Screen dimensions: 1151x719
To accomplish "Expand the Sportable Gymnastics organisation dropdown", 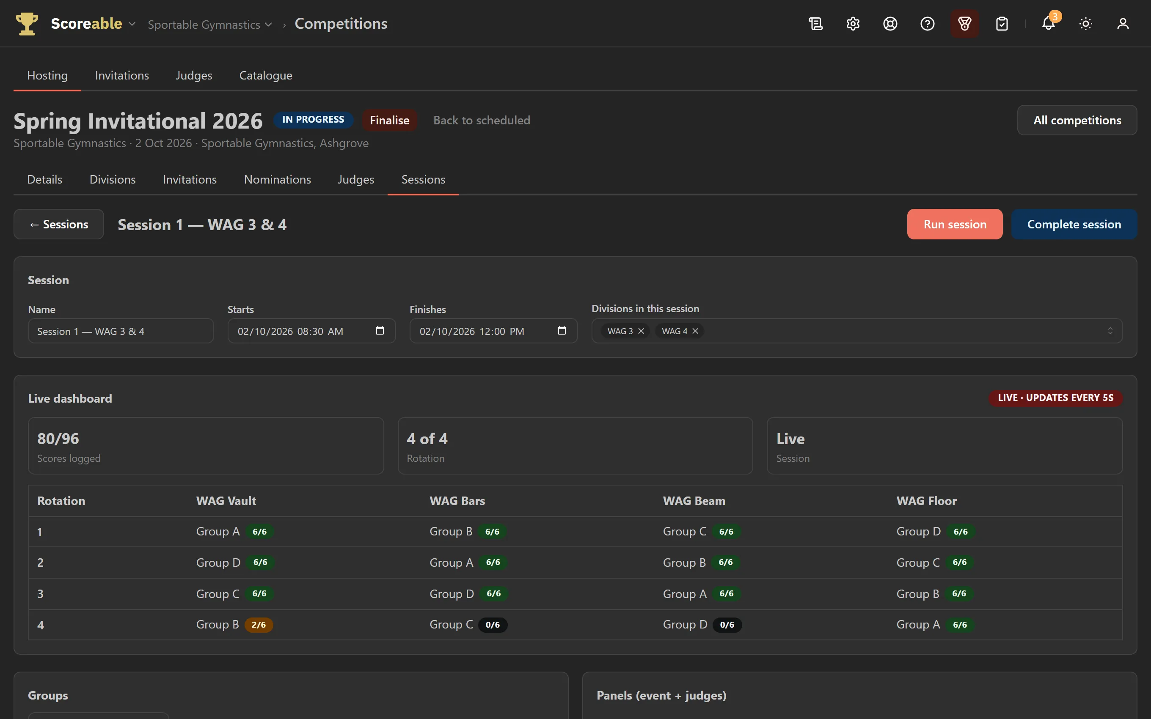I will point(210,24).
